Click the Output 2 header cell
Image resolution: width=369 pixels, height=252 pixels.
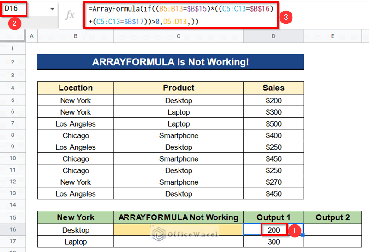click(x=333, y=217)
